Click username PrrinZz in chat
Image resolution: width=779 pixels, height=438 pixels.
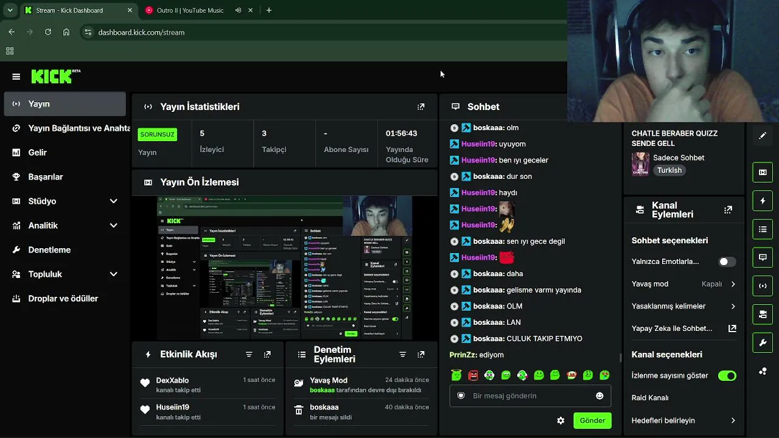tap(463, 355)
